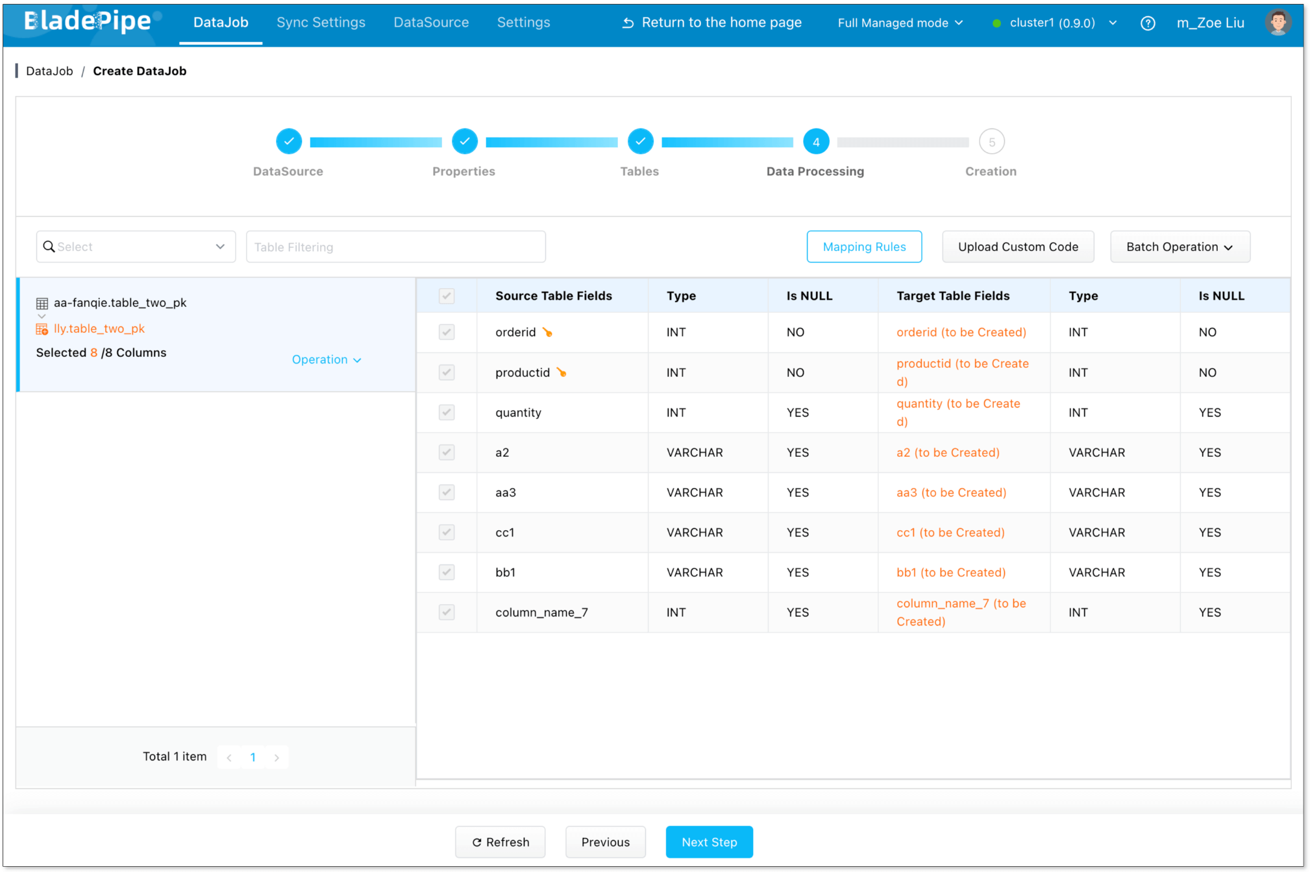Click the help question mark icon
The width and height of the screenshot is (1310, 872).
click(x=1147, y=23)
